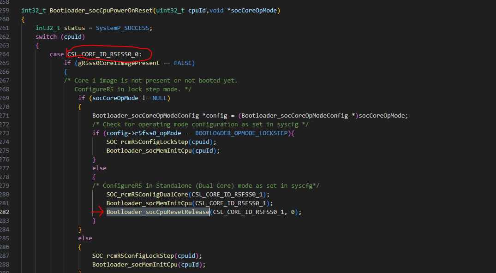Click the CSL_CORE_ID_R5FSS0_0 case label

[x=103, y=54]
